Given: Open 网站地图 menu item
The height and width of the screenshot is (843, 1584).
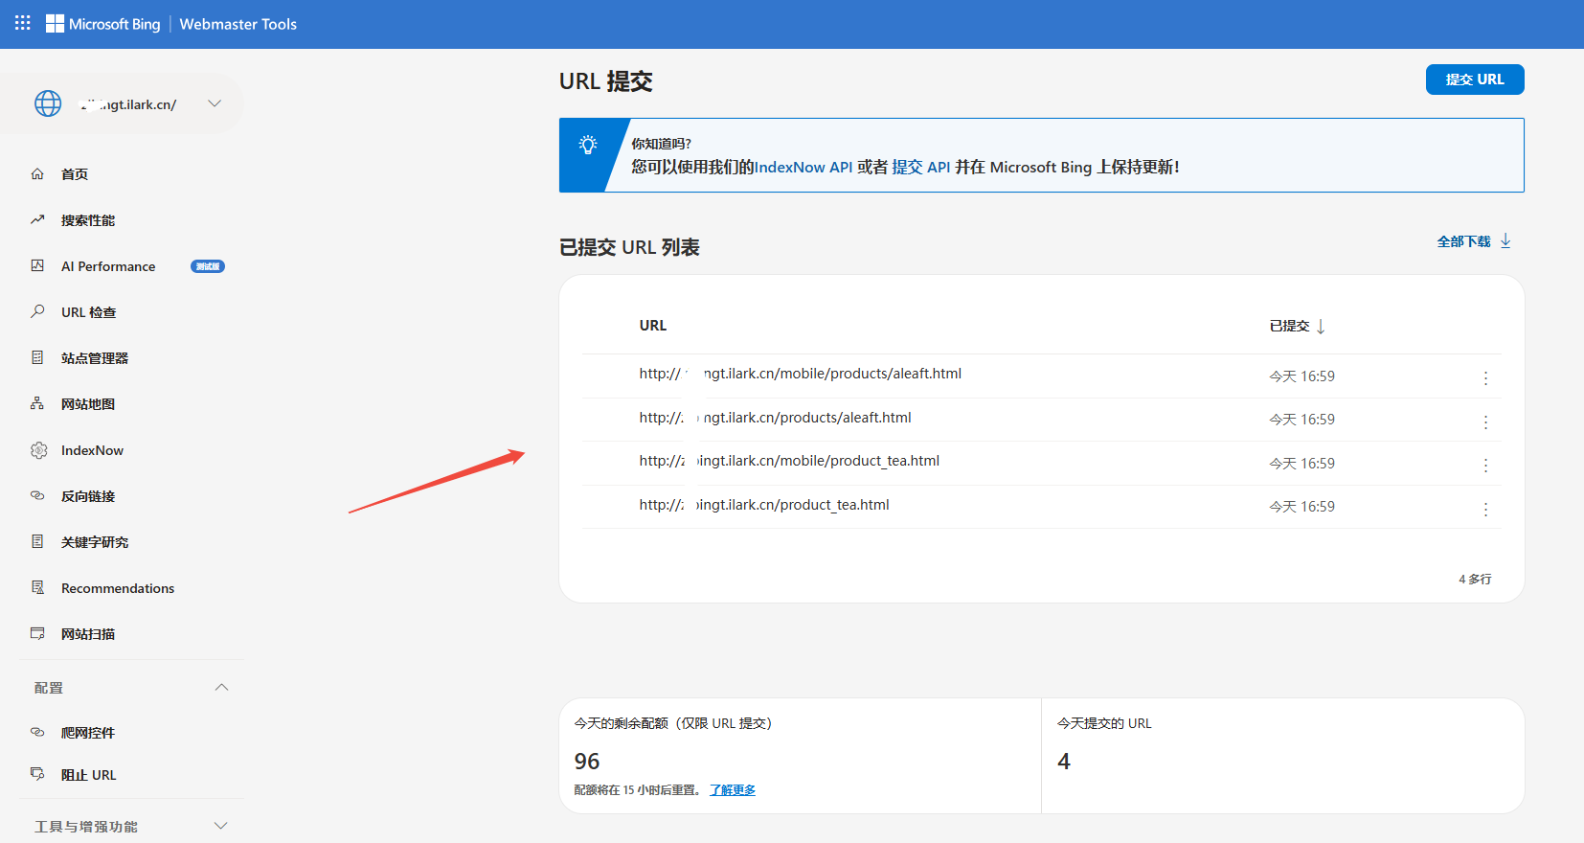Looking at the screenshot, I should (88, 404).
